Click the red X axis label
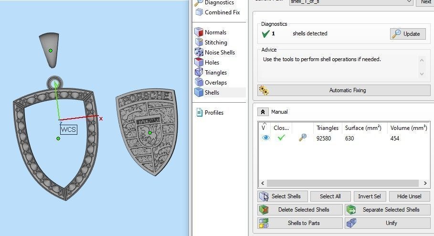 101,118
